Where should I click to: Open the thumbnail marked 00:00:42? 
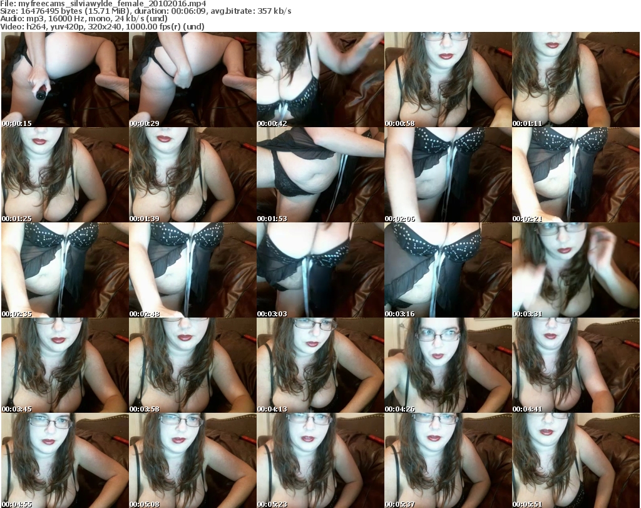(x=320, y=80)
